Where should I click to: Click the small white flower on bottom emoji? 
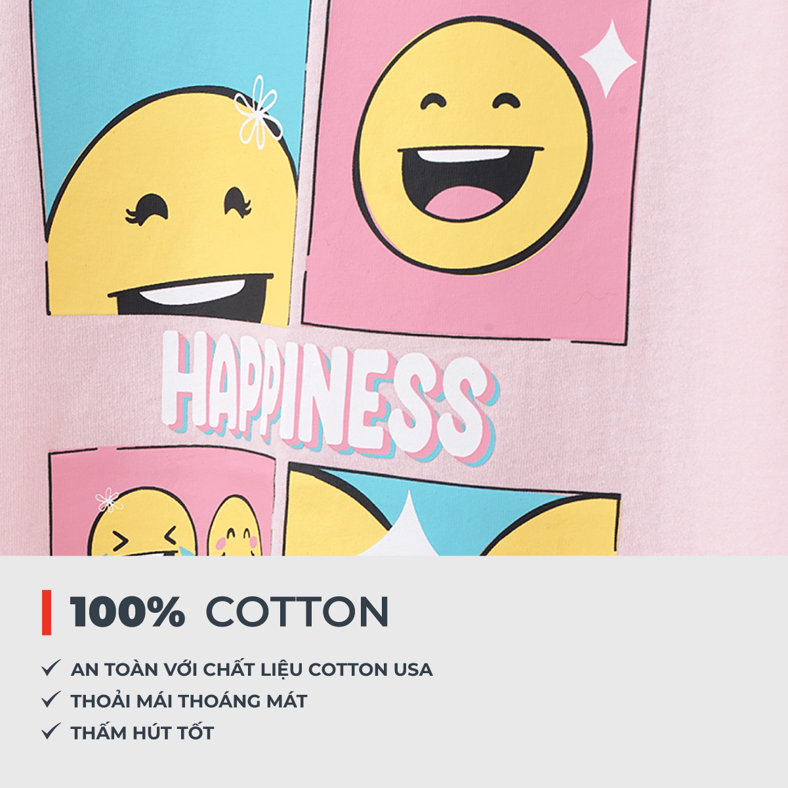click(107, 500)
